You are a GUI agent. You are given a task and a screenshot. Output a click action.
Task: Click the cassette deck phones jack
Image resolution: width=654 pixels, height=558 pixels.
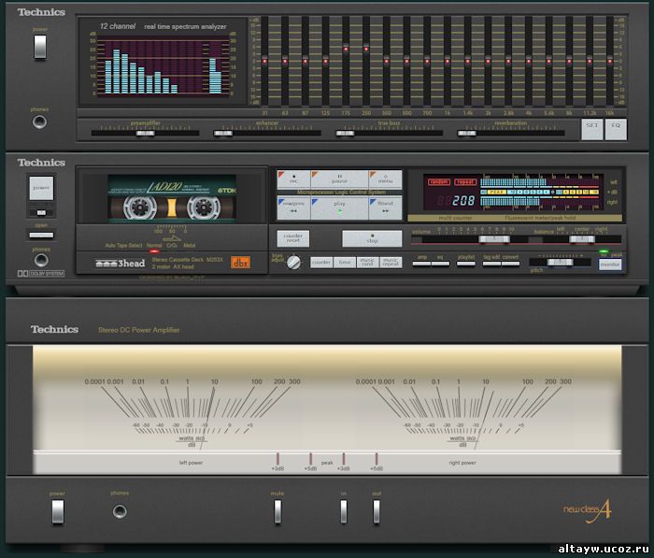(41, 260)
